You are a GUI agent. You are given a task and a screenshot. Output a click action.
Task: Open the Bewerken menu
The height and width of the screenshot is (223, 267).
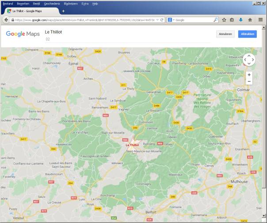23,4
